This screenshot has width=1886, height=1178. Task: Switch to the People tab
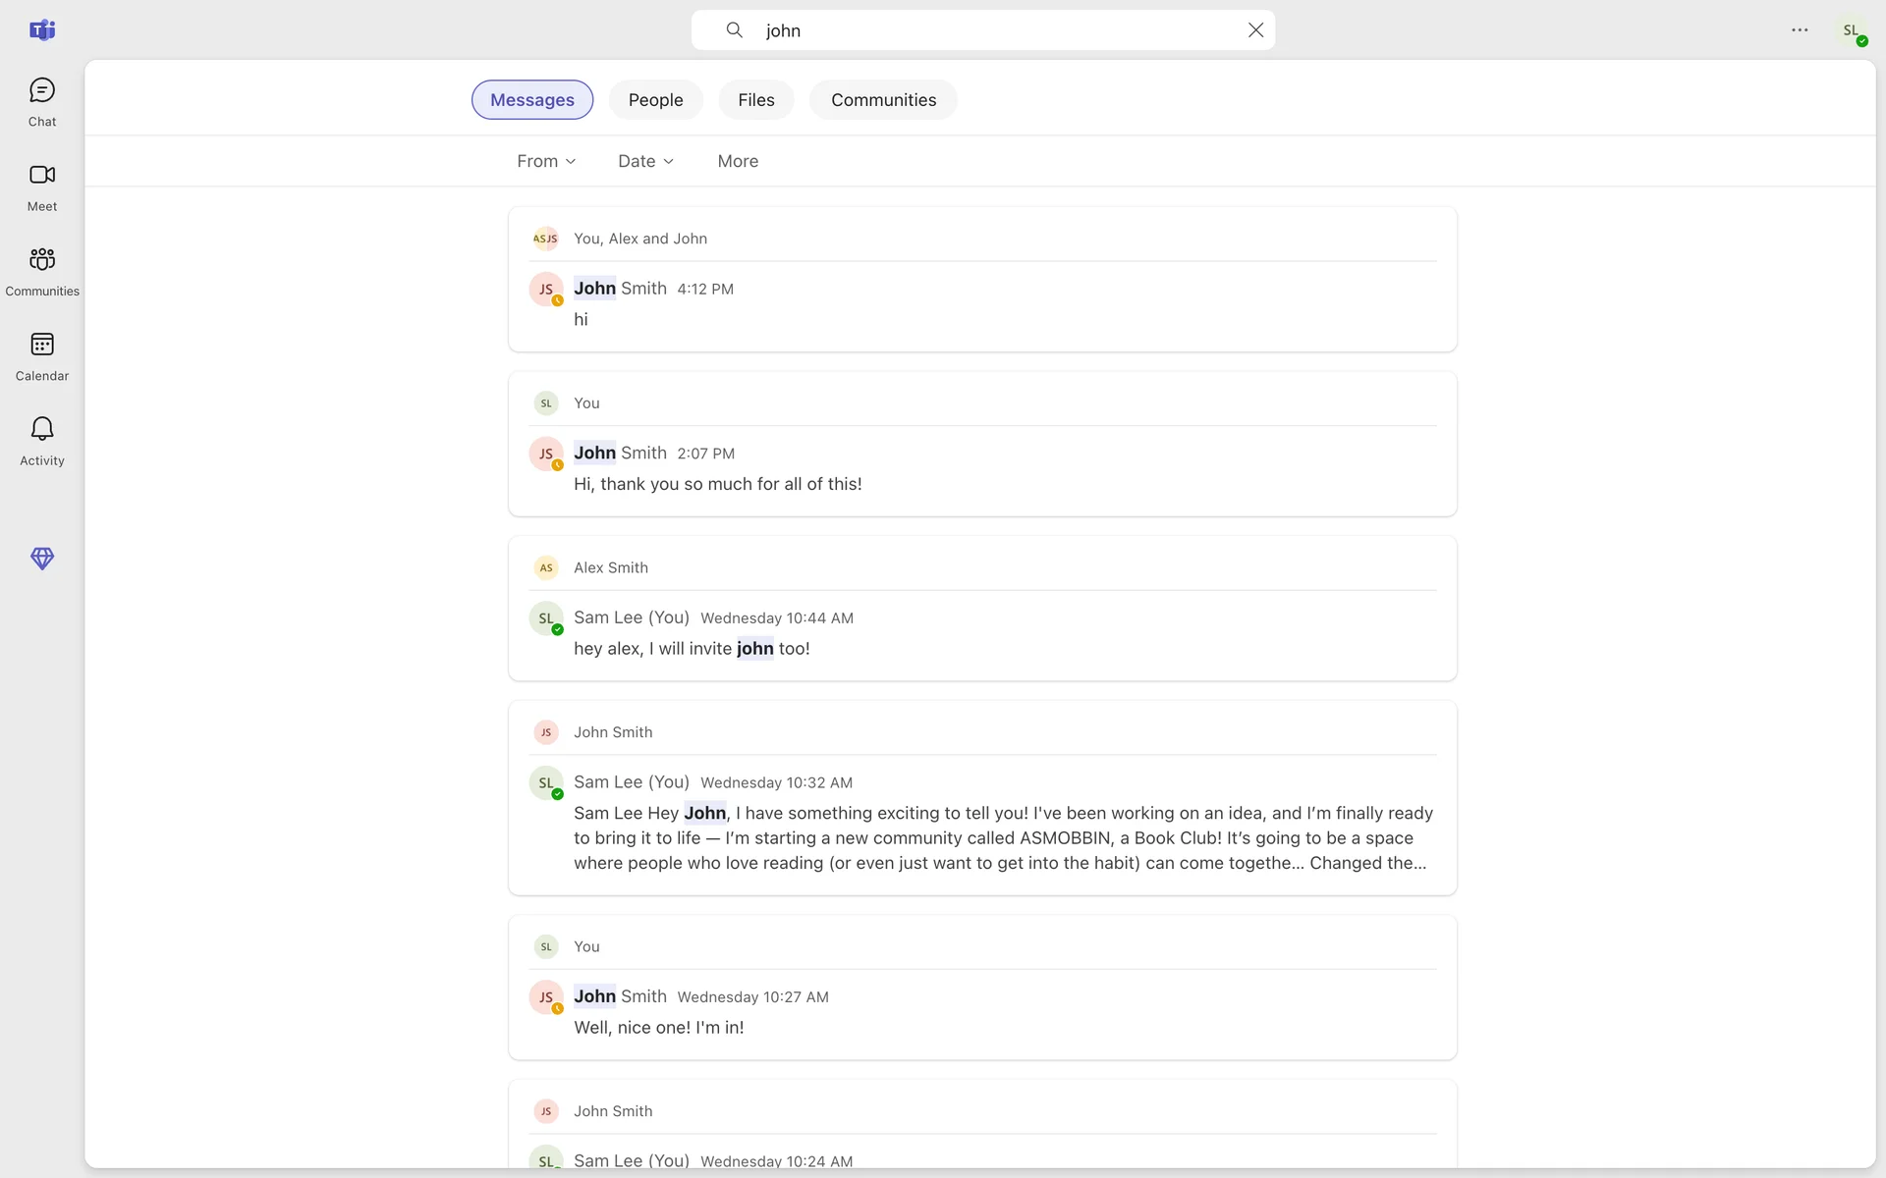click(655, 100)
